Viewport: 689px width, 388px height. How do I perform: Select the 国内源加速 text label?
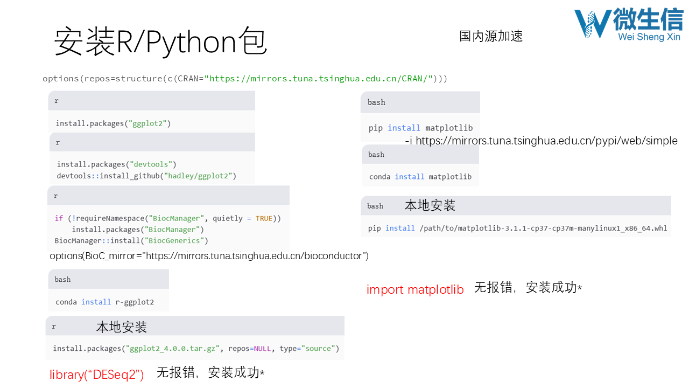(x=490, y=36)
